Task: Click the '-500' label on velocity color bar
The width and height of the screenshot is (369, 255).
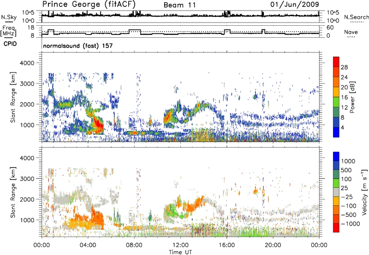Action: [x=349, y=214]
